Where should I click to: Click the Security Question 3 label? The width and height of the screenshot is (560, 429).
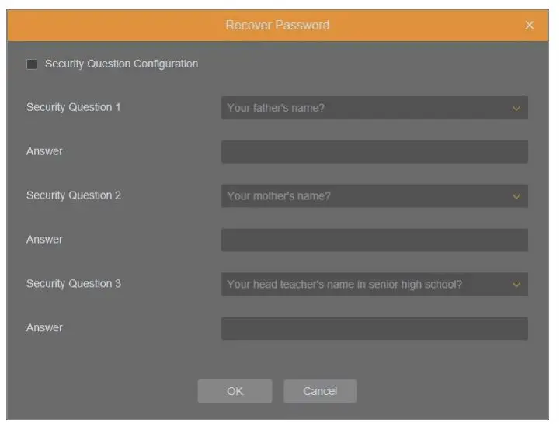pyautogui.click(x=74, y=284)
